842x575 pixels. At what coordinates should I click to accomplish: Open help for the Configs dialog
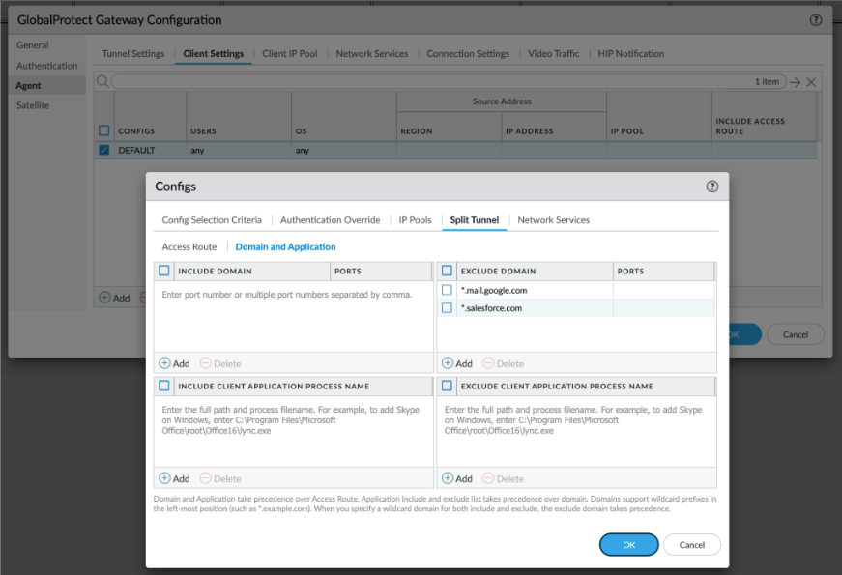[x=712, y=187]
